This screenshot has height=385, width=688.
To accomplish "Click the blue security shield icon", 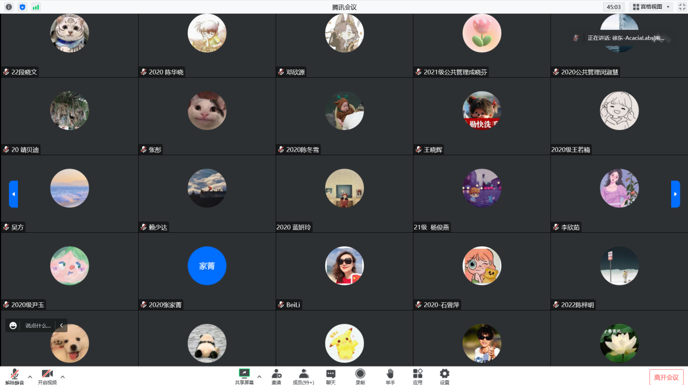I will [x=22, y=7].
